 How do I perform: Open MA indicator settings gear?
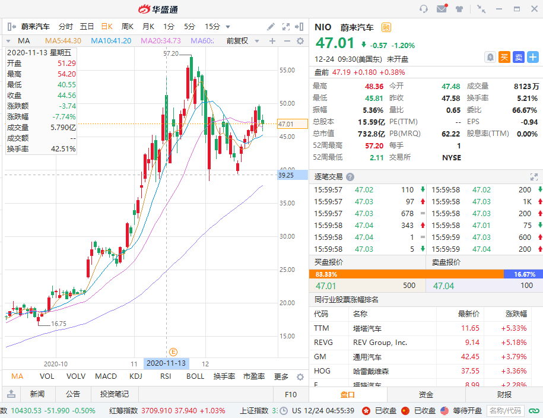[x=300, y=41]
